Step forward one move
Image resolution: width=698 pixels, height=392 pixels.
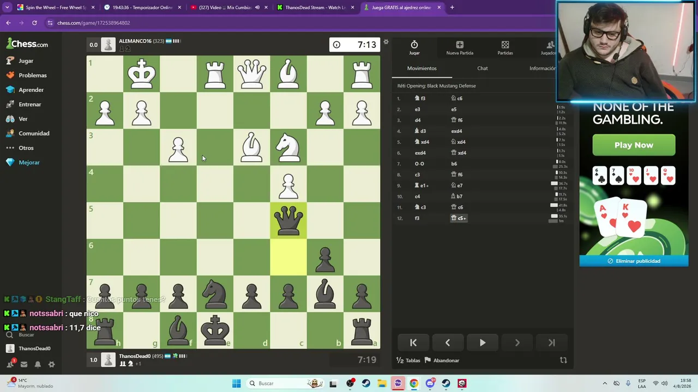click(517, 343)
